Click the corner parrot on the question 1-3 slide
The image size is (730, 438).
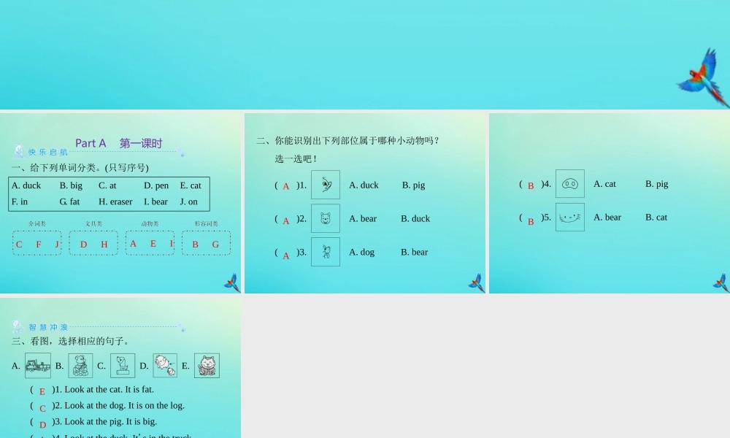click(x=476, y=283)
